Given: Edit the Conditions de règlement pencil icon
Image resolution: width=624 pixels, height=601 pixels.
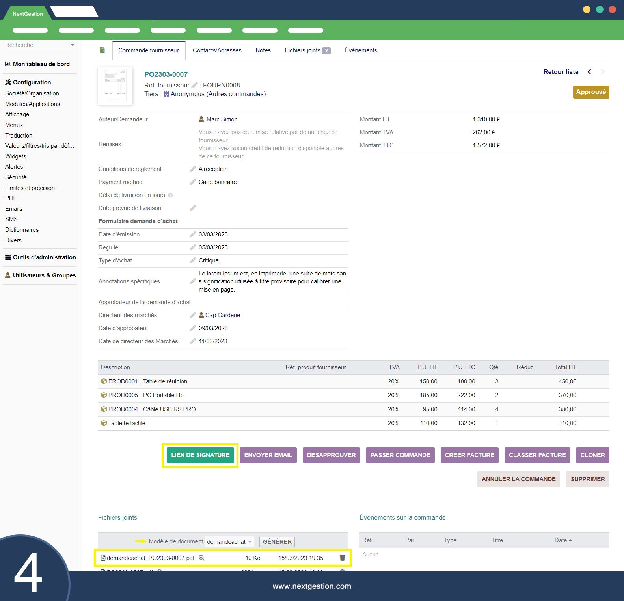Looking at the screenshot, I should [x=193, y=169].
